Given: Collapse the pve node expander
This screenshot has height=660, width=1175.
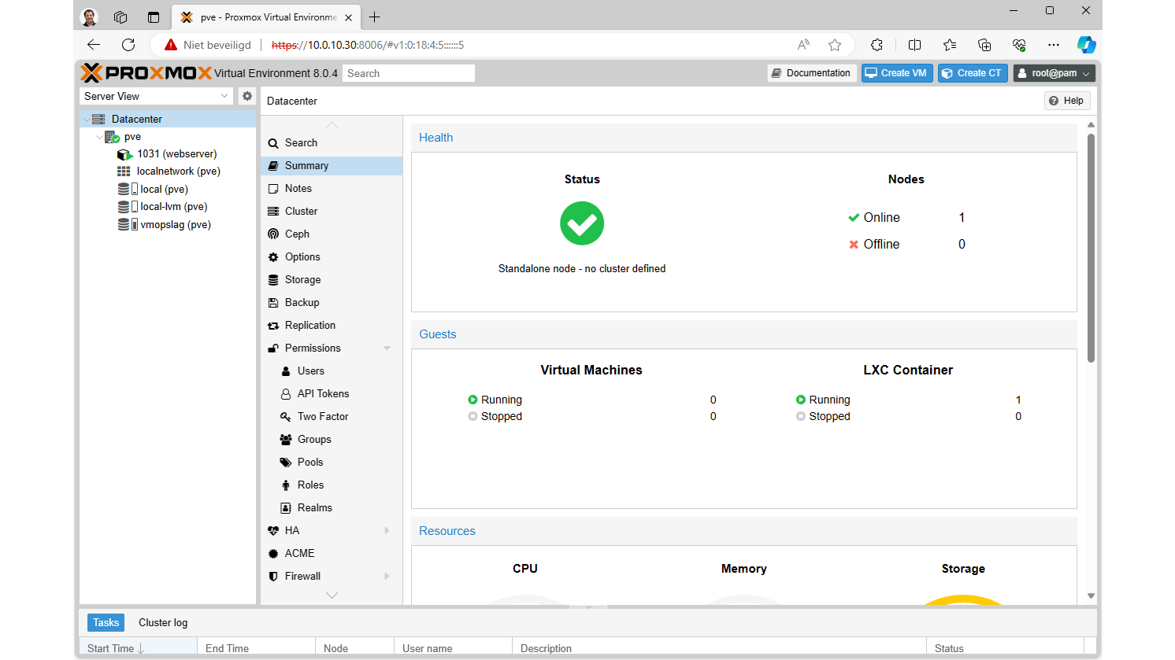Looking at the screenshot, I should [x=99, y=137].
